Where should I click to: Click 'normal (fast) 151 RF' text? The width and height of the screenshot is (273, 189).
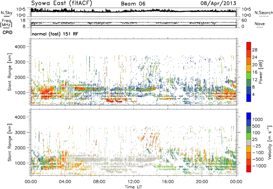click(55, 34)
